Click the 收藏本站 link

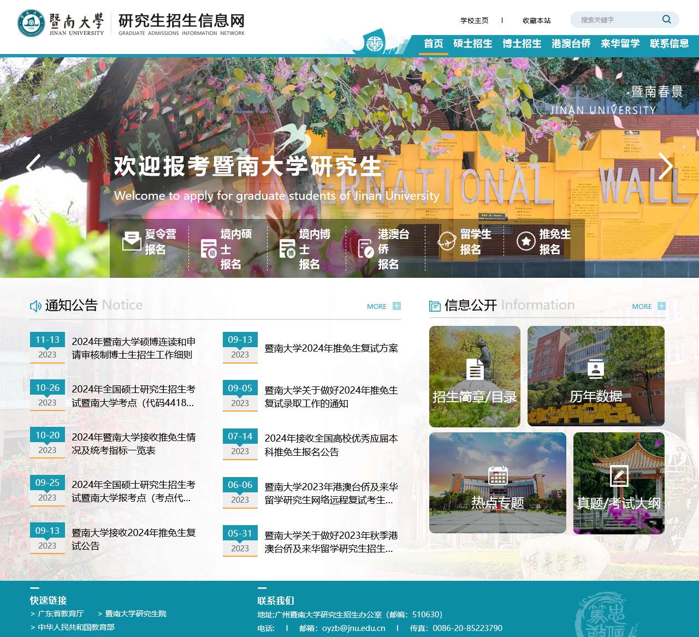[x=537, y=21]
